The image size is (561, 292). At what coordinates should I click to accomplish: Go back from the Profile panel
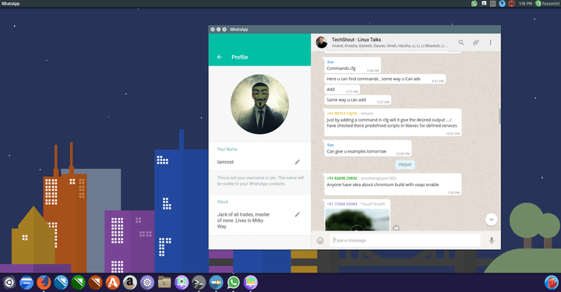coord(220,57)
